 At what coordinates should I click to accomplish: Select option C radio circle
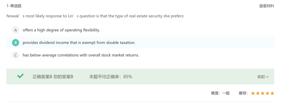coord(16,55)
